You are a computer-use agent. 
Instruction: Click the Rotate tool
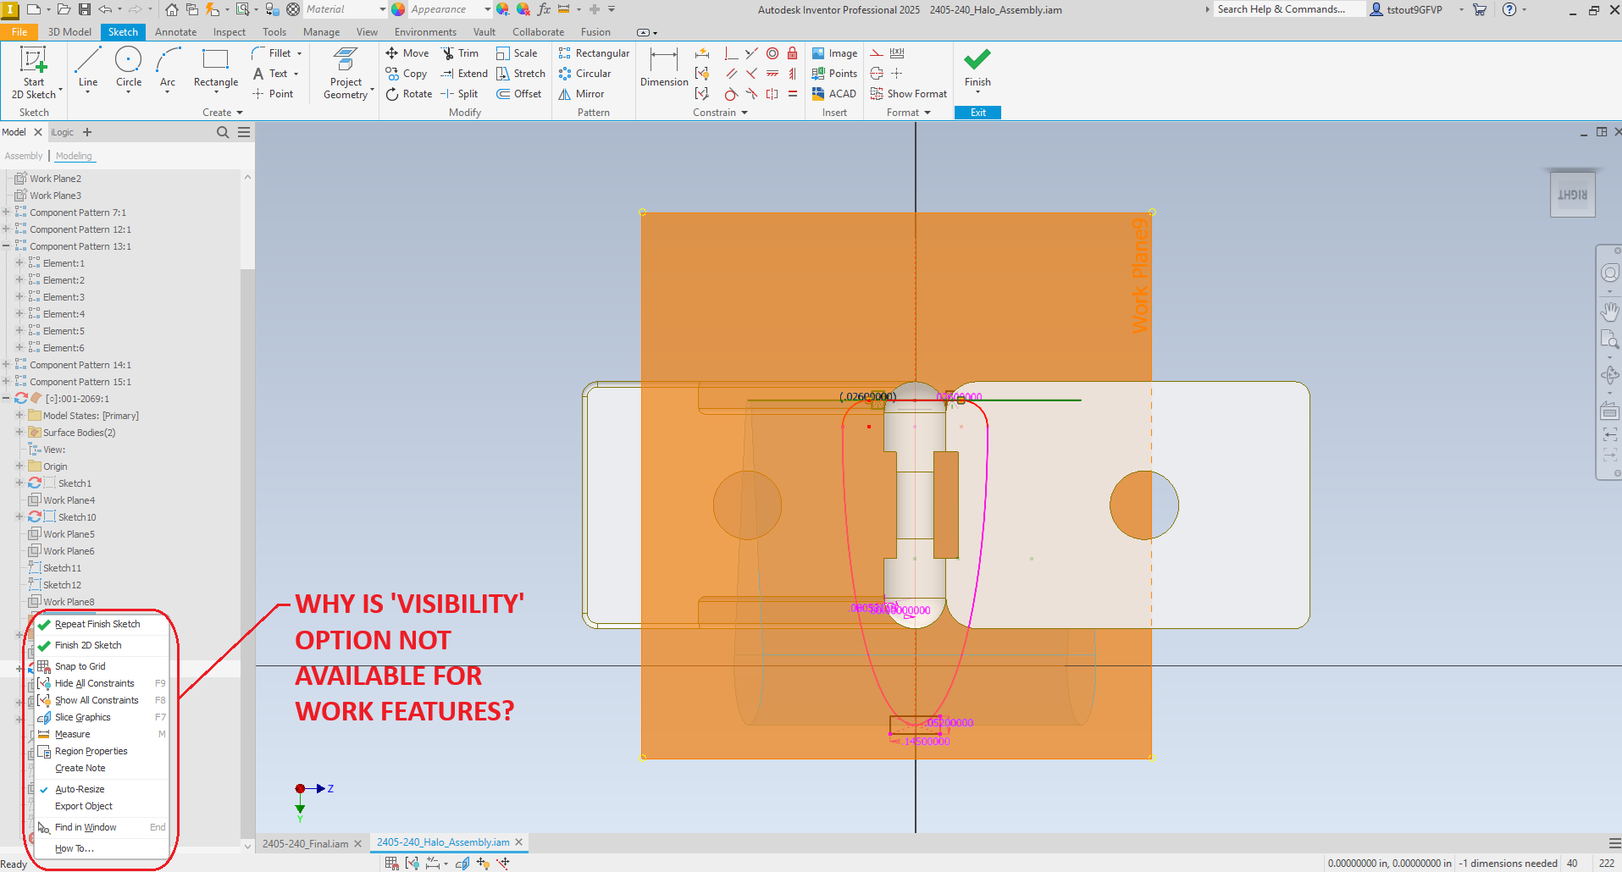click(x=409, y=94)
